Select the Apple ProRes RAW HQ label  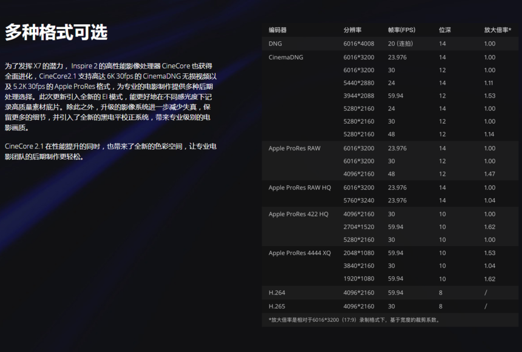click(300, 187)
